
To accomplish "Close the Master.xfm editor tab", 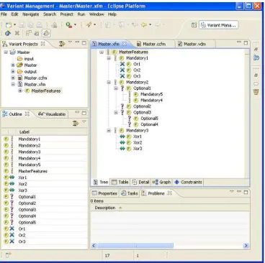I will click(125, 44).
